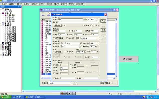159x99 pixels.
Task: Click the 命令语言 icon in tree
Action: pos(3,23)
